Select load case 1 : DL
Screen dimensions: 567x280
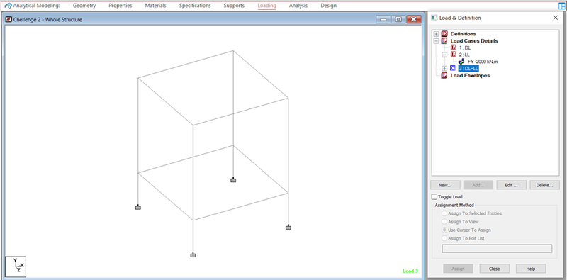click(465, 47)
